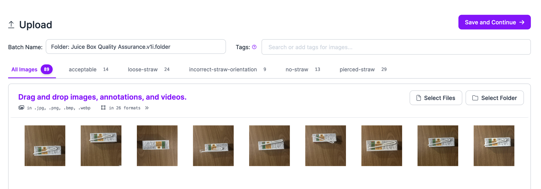Screen dimensions: 541x189
Task: Select the first juice box thumbnail
Action: (x=45, y=146)
